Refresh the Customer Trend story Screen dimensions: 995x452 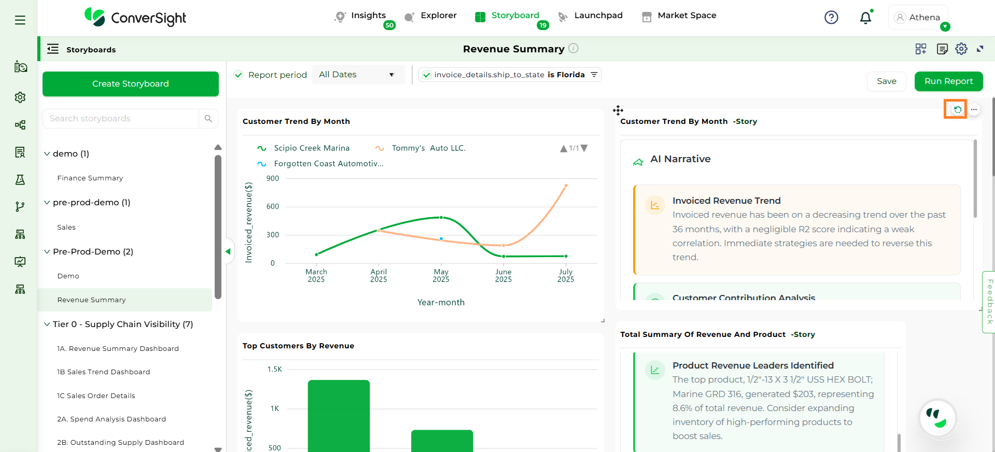point(957,109)
